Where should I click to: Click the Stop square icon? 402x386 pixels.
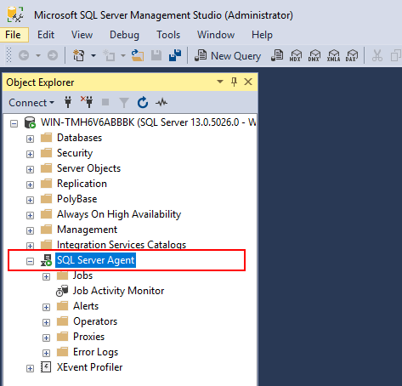[x=105, y=102]
